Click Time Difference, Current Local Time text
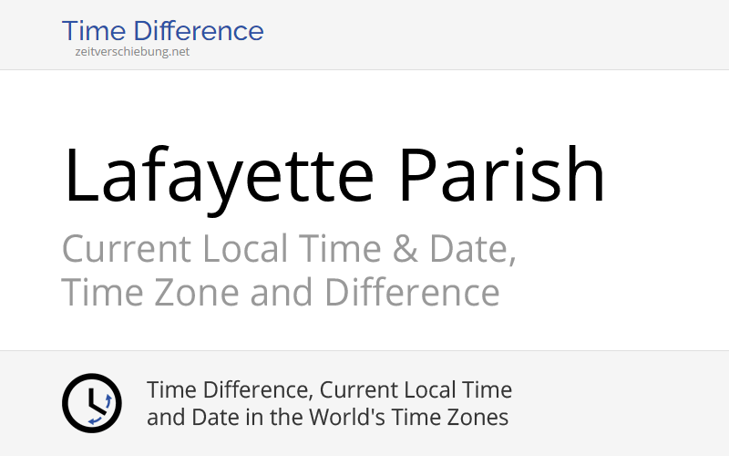The height and width of the screenshot is (456, 729). [x=329, y=390]
